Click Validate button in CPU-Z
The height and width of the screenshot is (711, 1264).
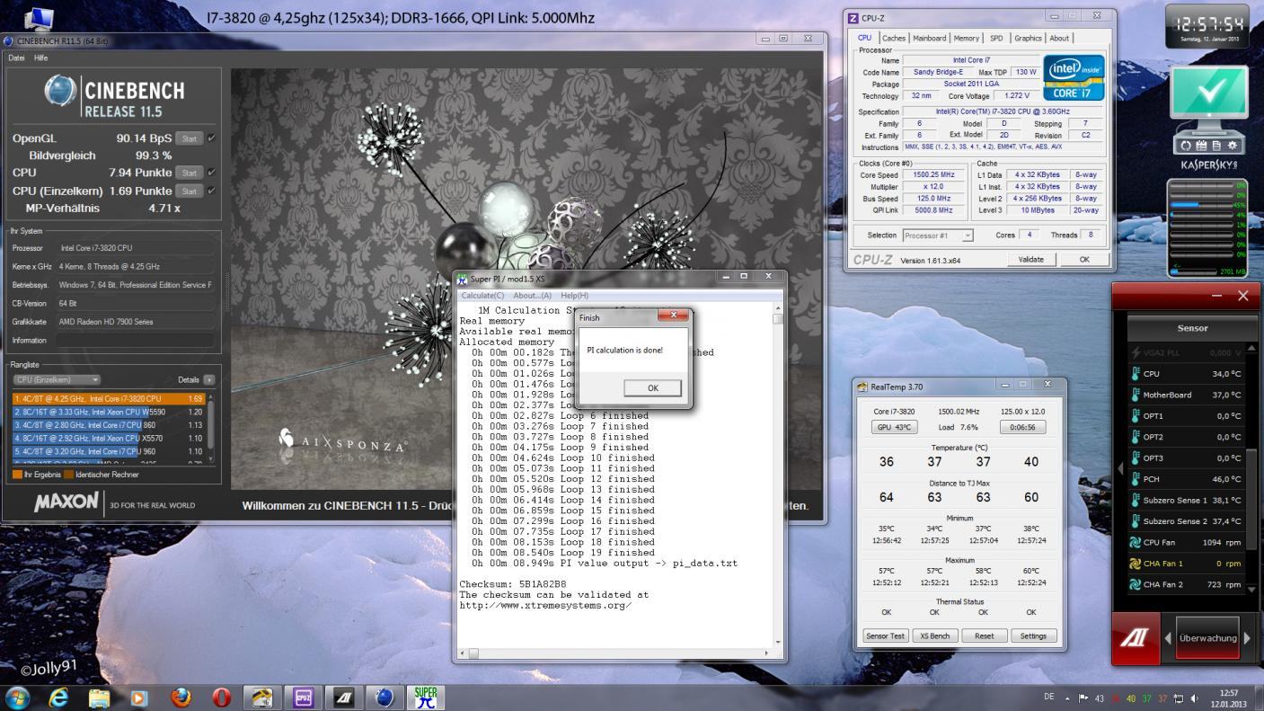point(1030,259)
